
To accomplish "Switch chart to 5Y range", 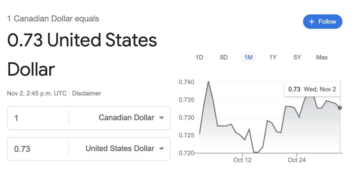I will (x=297, y=57).
